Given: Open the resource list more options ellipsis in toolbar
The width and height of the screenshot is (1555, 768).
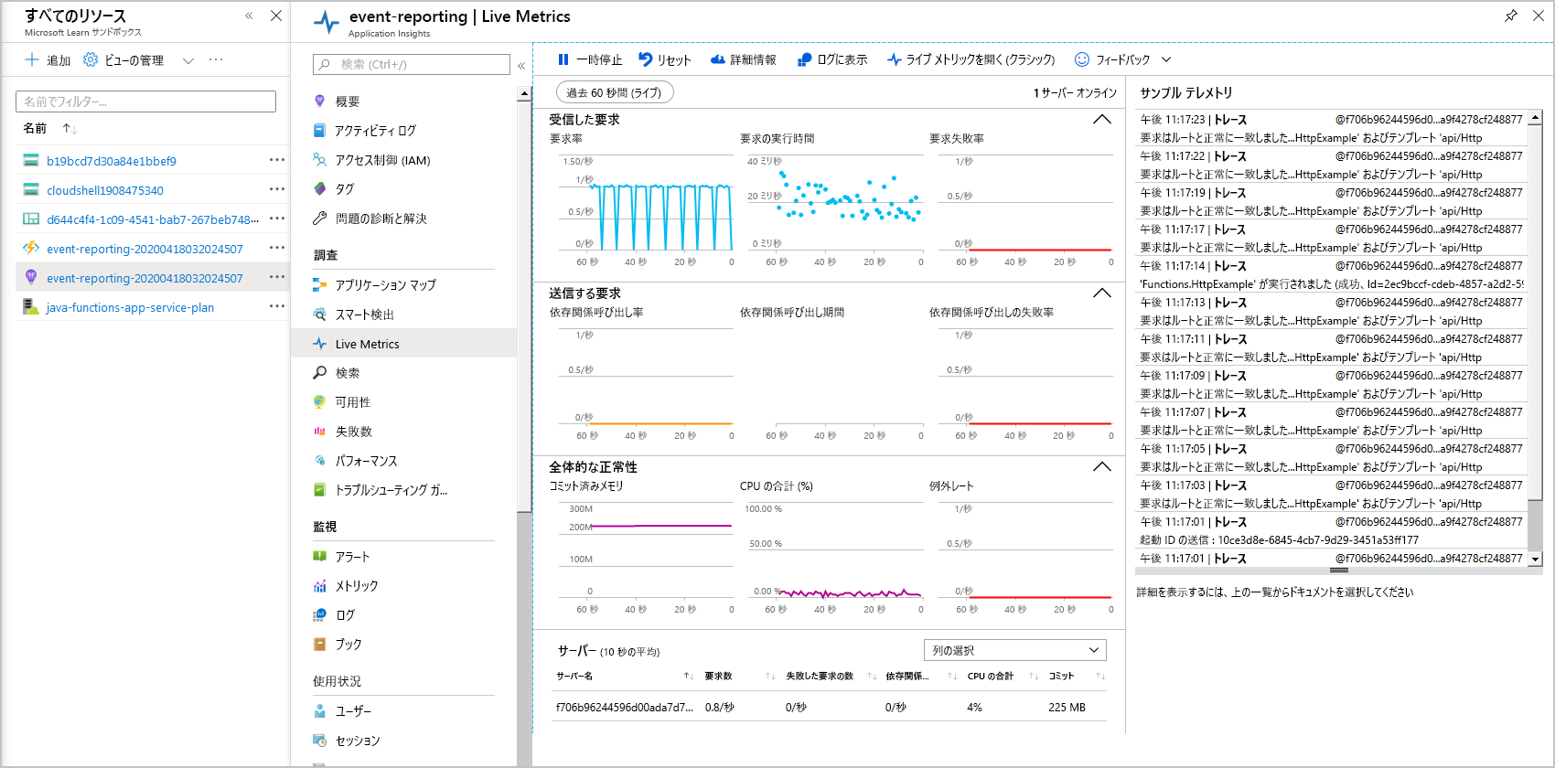Looking at the screenshot, I should (216, 59).
